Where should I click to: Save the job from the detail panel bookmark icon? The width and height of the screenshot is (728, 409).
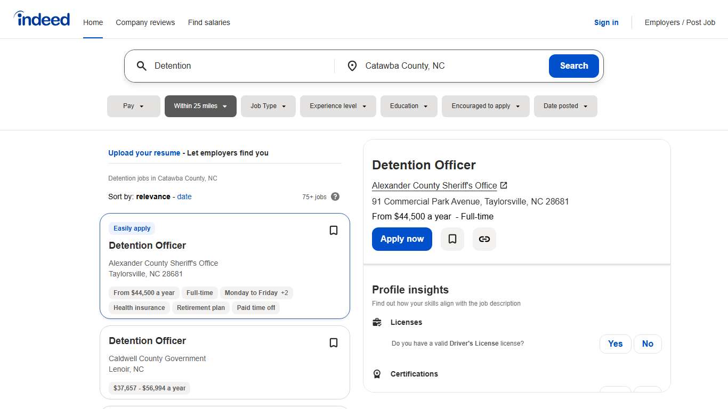pyautogui.click(x=452, y=239)
